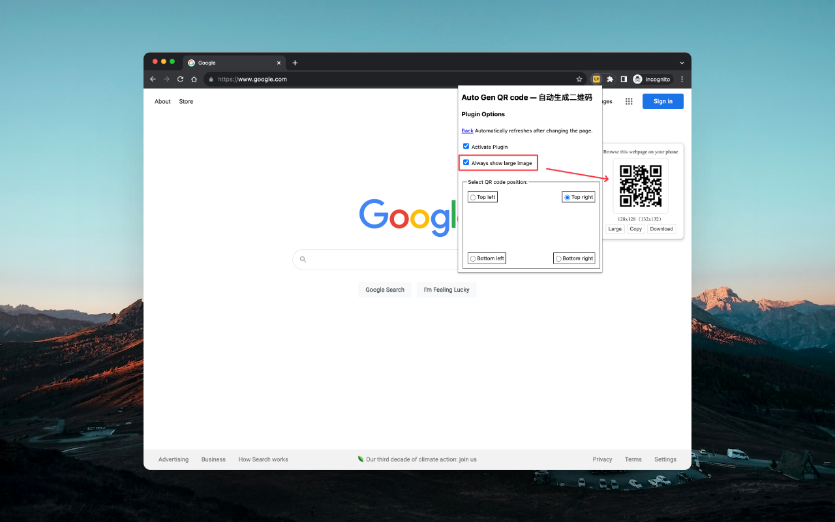Viewport: 835px width, 522px height.
Task: Open the Store link
Action: click(186, 101)
